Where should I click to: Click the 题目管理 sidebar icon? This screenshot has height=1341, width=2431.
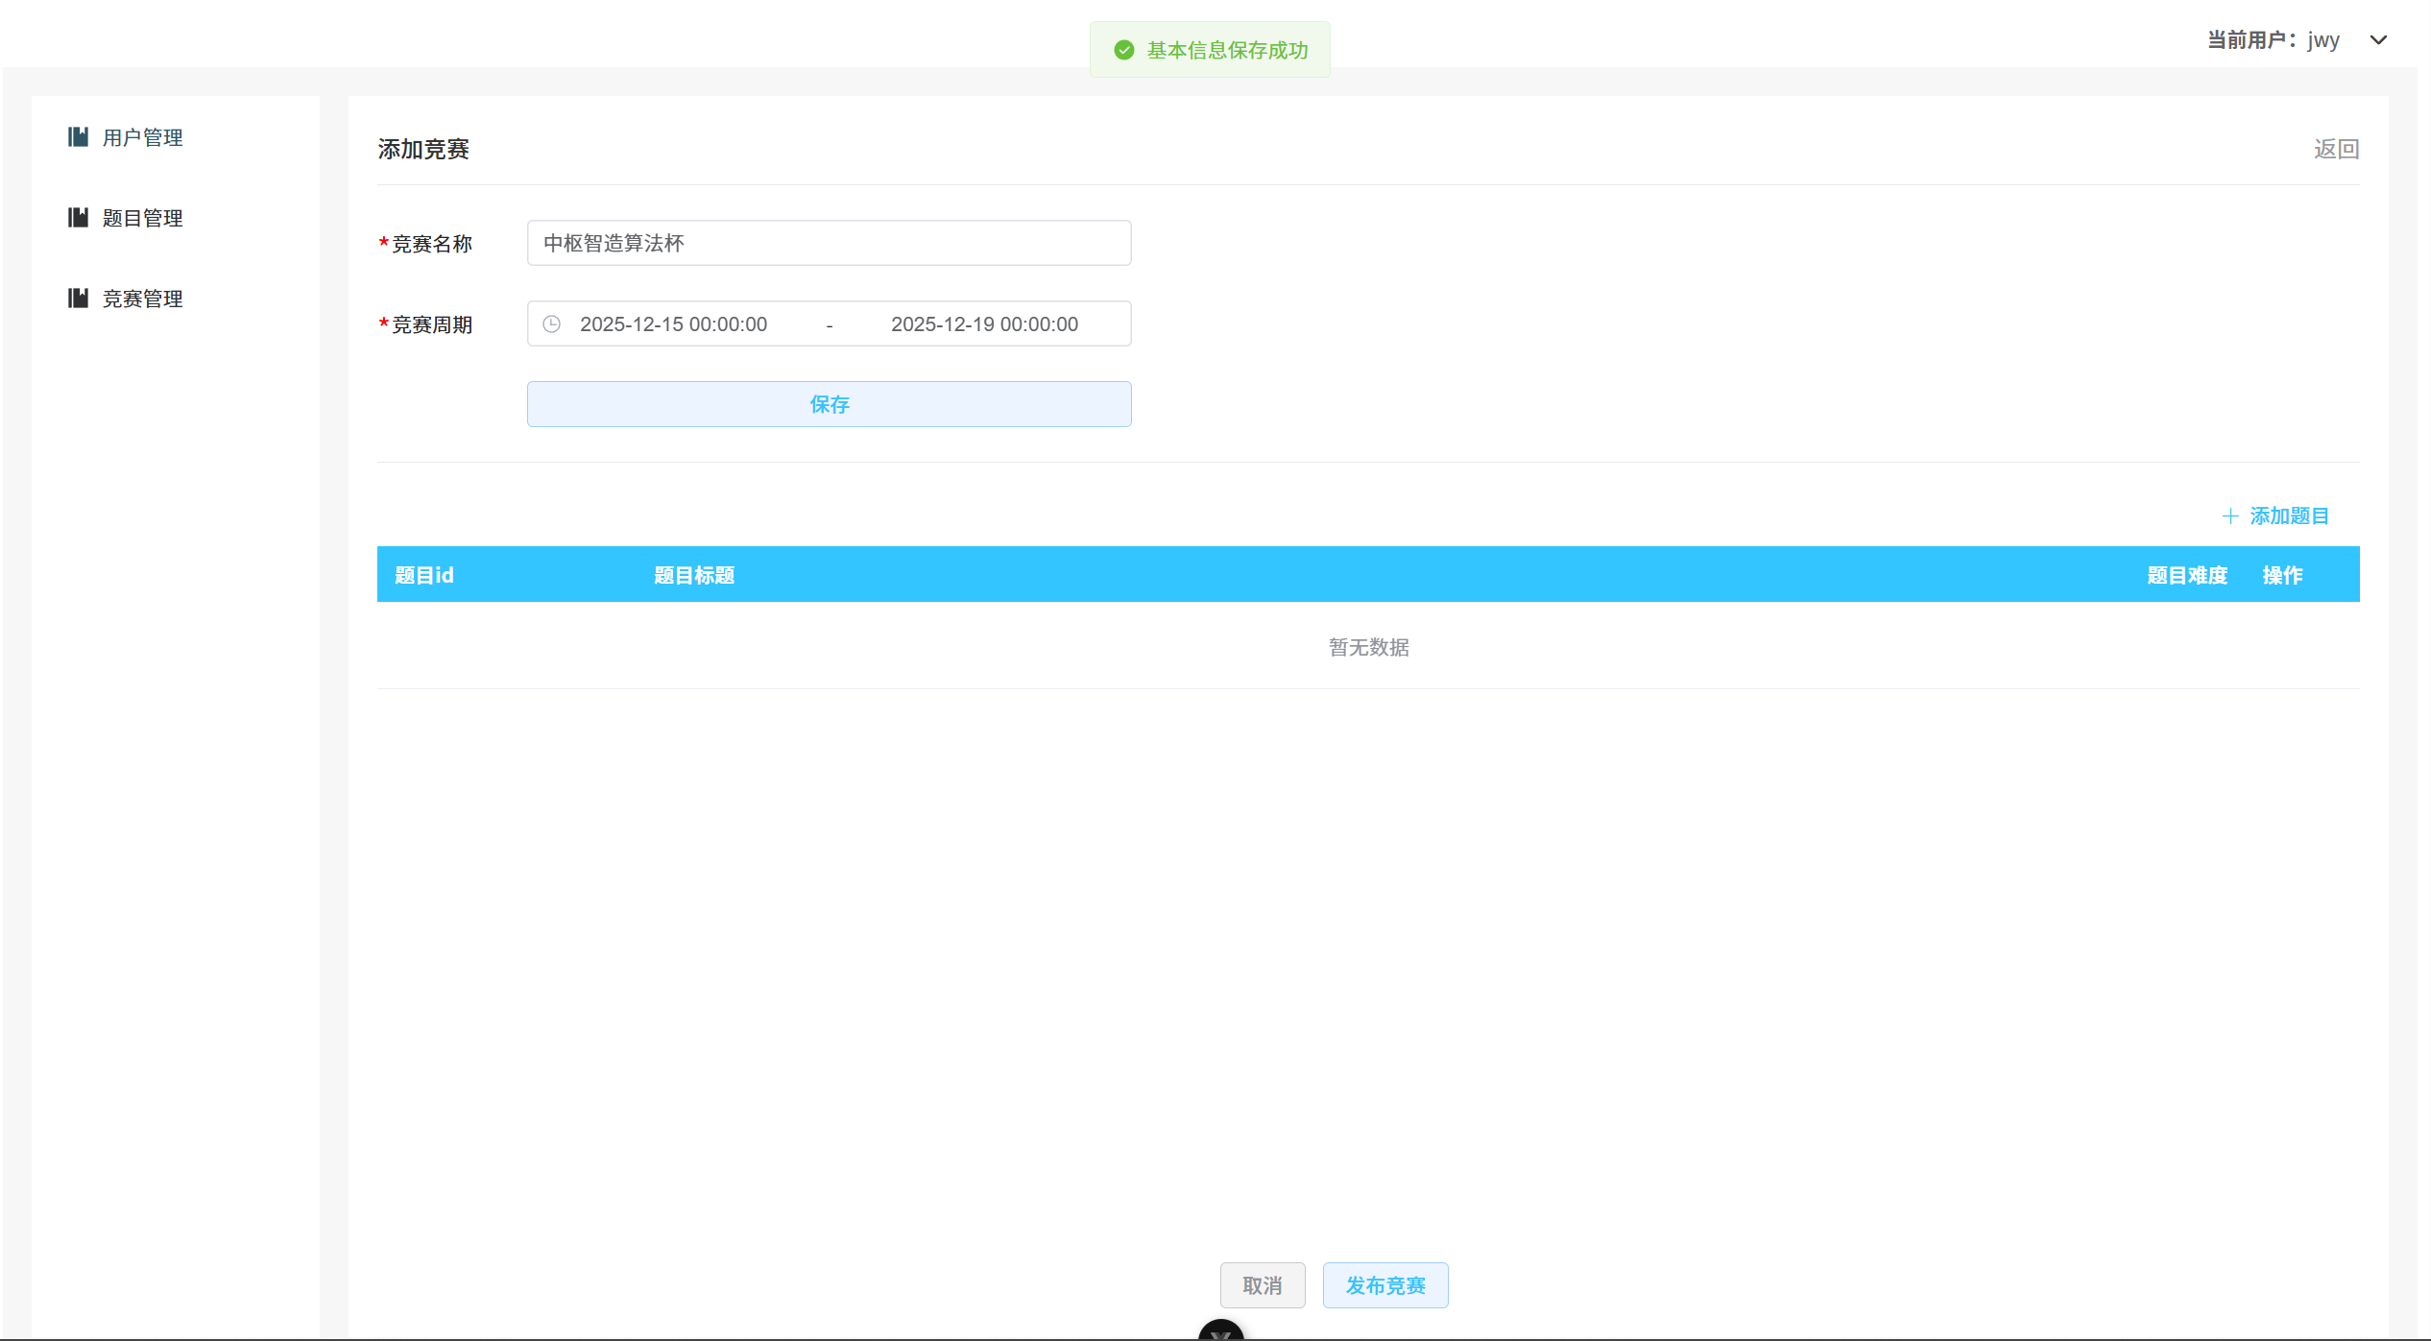[x=78, y=217]
